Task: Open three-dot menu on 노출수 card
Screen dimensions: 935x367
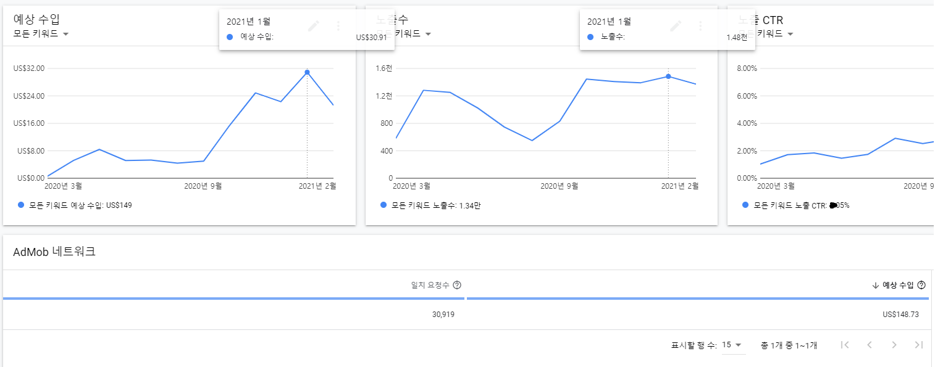Action: point(700,25)
